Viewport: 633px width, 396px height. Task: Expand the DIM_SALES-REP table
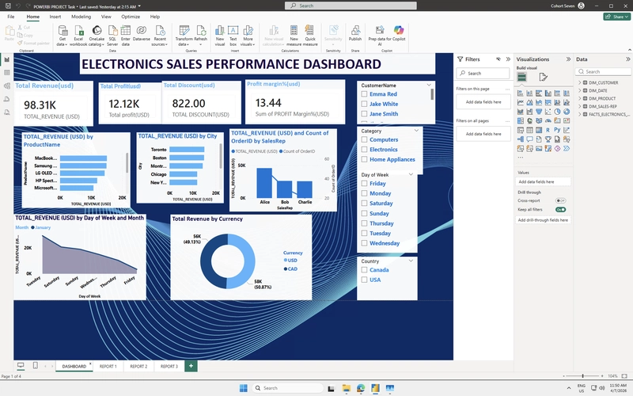pyautogui.click(x=580, y=106)
